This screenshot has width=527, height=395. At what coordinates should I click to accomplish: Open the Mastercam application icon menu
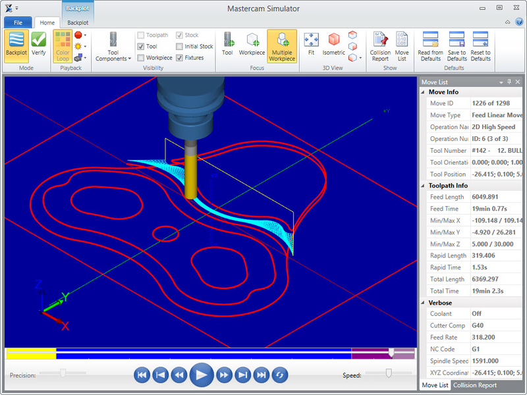[x=9, y=8]
